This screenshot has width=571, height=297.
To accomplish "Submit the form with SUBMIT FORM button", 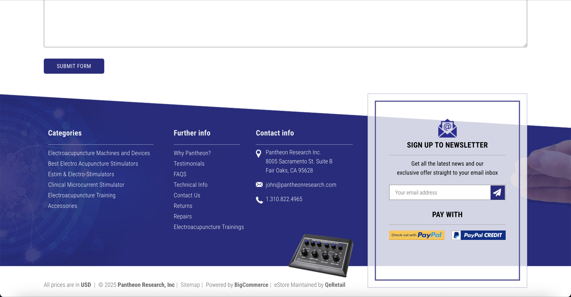I will 74,66.
